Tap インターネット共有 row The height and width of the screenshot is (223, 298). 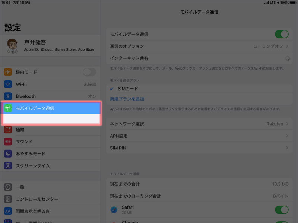199,58
